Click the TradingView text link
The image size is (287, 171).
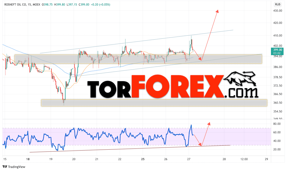pyautogui.click(x=17, y=167)
